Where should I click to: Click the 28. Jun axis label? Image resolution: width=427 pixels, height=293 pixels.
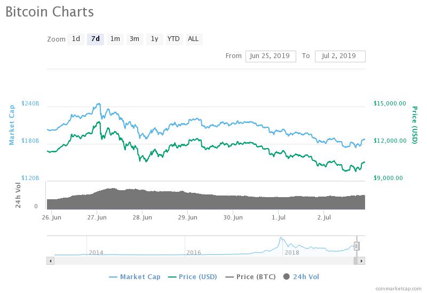click(x=142, y=218)
